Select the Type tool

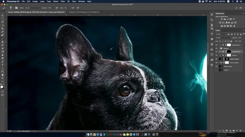click(x=2, y=65)
